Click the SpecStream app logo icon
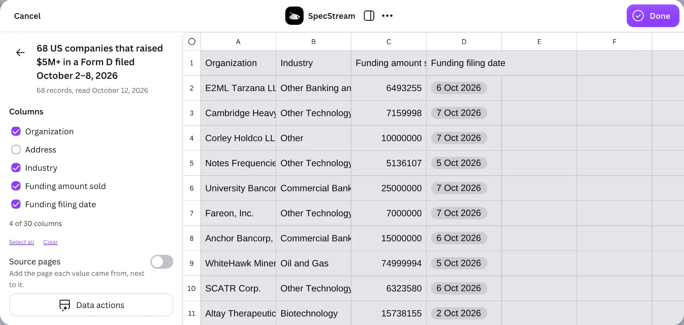Screen dimensions: 684x325 coord(294,16)
